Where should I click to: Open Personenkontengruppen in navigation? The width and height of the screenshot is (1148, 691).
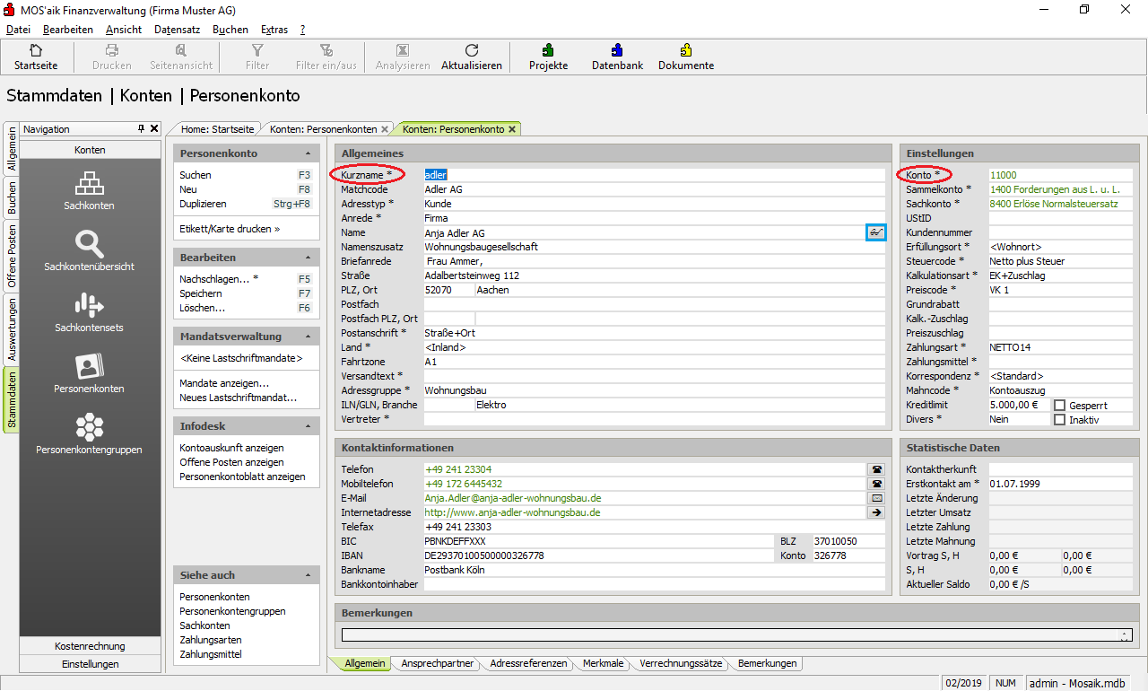(89, 426)
